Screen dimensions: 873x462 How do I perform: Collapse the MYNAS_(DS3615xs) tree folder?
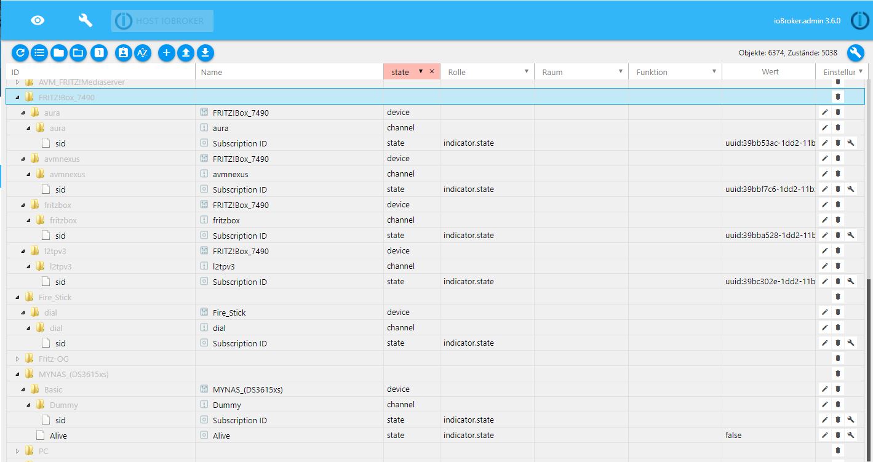click(x=17, y=374)
